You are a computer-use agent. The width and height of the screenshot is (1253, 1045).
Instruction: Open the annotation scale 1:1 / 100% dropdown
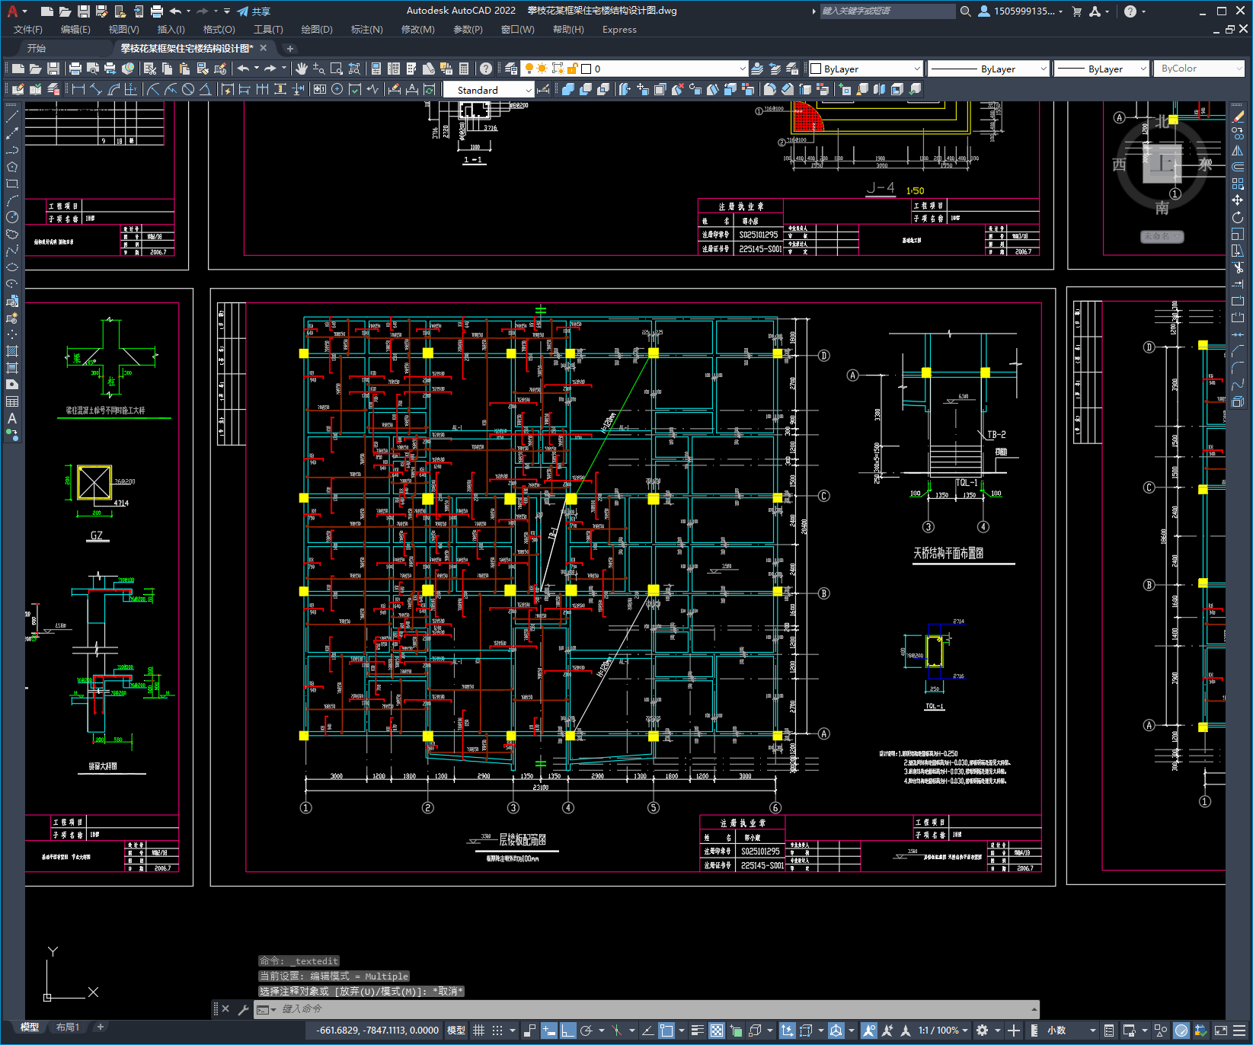pos(943,1031)
